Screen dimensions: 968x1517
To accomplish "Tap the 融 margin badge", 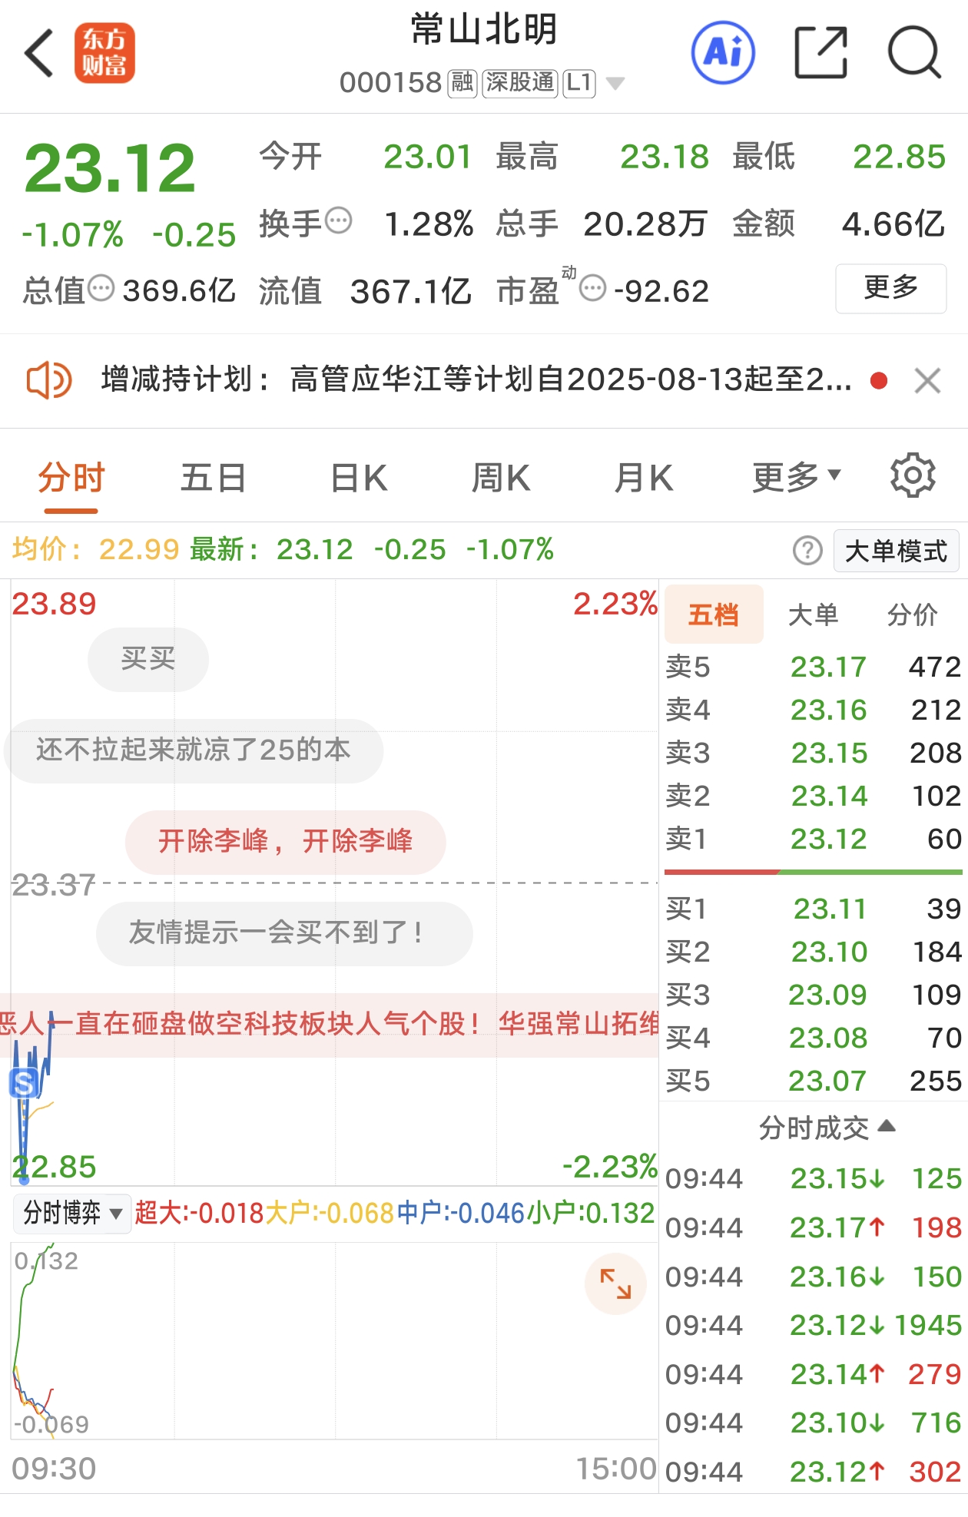I will click(462, 83).
